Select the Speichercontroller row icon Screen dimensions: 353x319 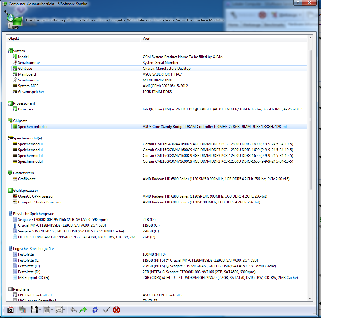tap(15, 127)
